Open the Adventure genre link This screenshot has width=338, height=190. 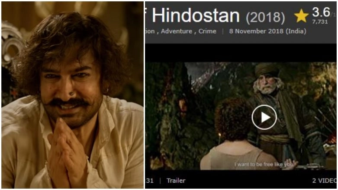tap(176, 31)
